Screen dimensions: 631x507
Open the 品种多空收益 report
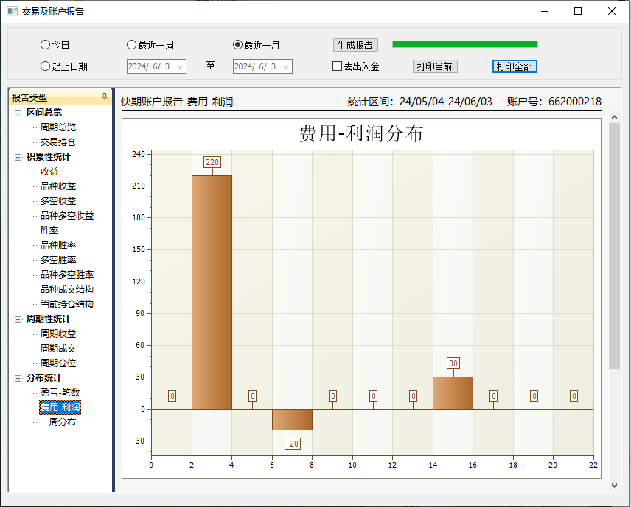67,216
